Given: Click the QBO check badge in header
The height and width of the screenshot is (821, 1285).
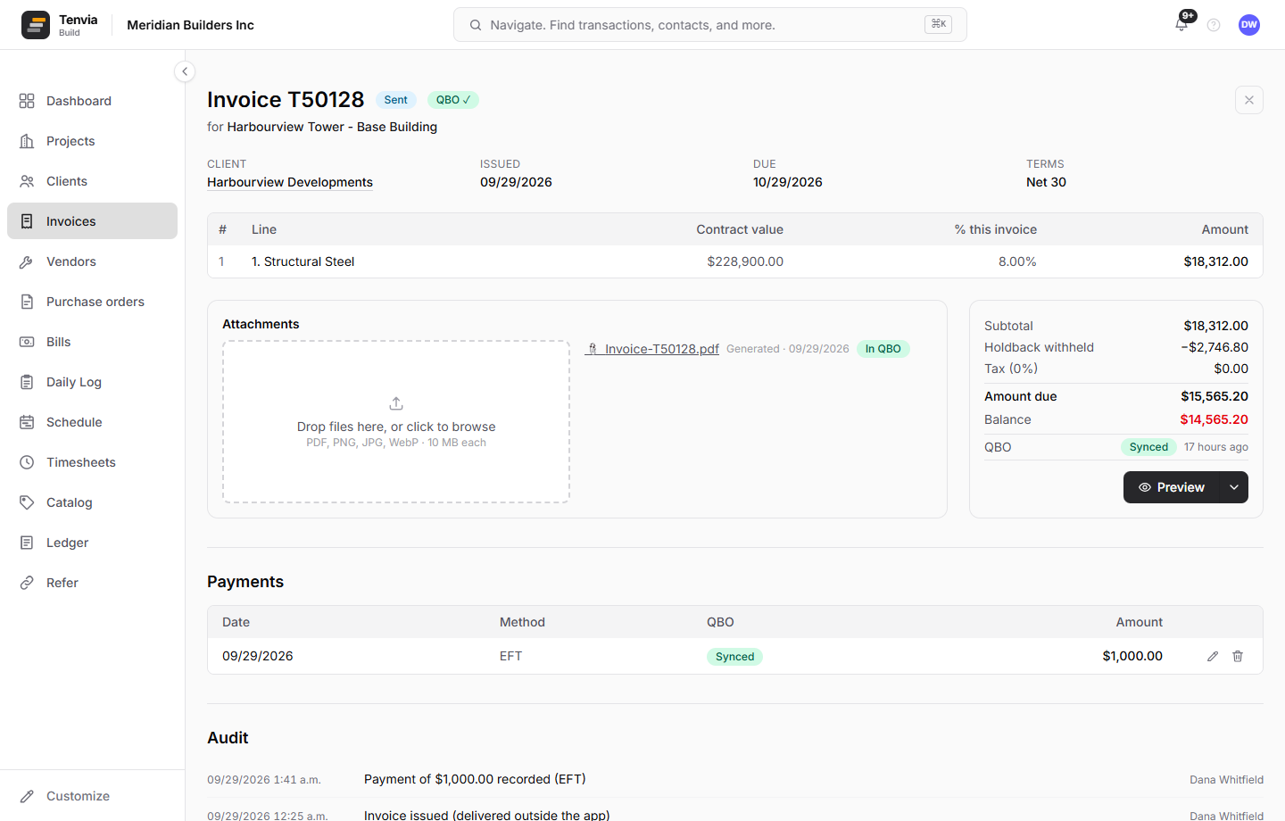Looking at the screenshot, I should (x=453, y=100).
